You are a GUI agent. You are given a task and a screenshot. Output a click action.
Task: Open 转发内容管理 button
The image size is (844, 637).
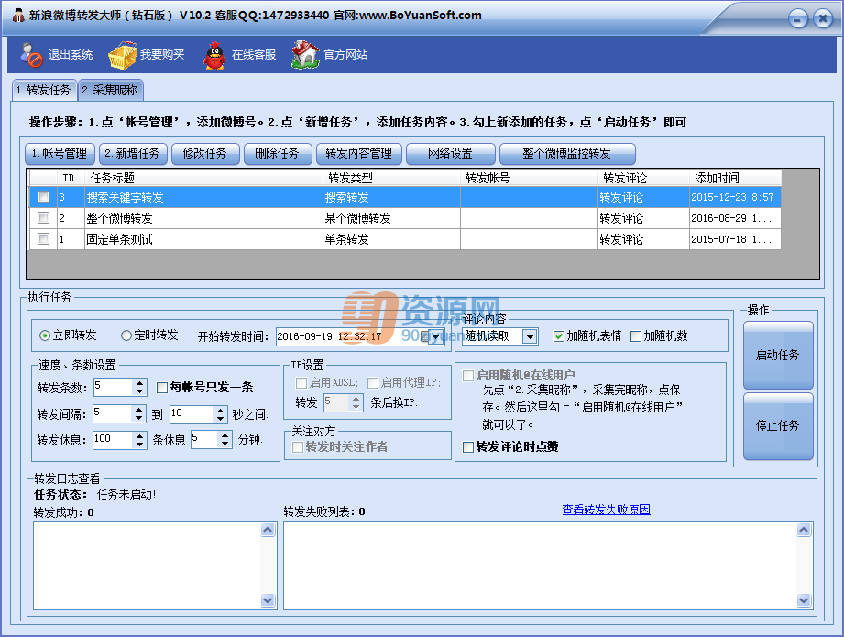click(359, 153)
